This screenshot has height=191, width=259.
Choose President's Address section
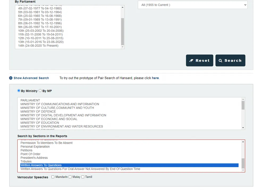34,158
